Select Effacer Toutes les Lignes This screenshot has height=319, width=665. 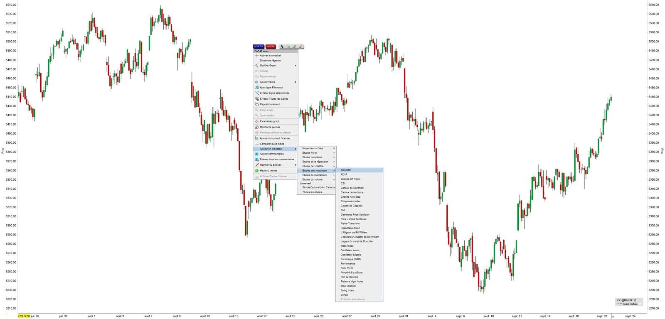276,99
